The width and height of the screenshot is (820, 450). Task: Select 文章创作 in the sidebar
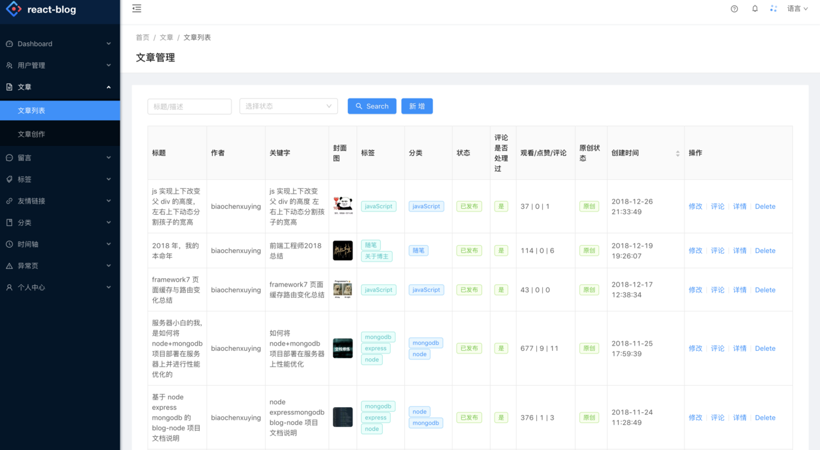[32, 134]
